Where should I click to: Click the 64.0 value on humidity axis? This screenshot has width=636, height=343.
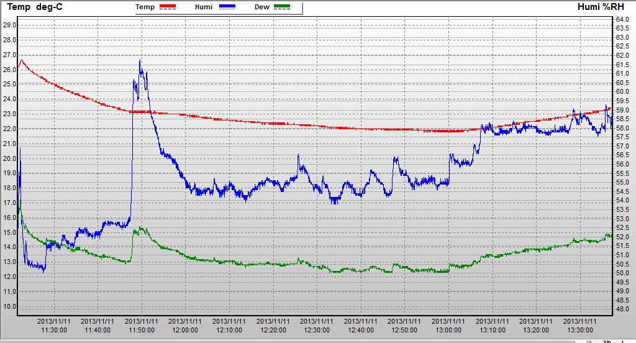click(622, 20)
